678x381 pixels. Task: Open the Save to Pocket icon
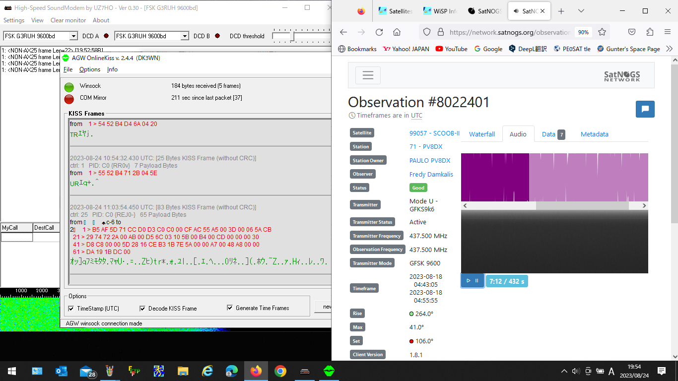pos(632,32)
